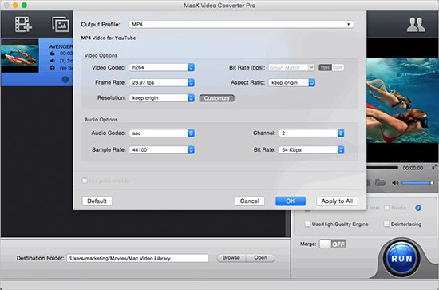Enable the Nvidia hardware encoder checkbox
This screenshot has width=439, height=290.
(x=386, y=208)
